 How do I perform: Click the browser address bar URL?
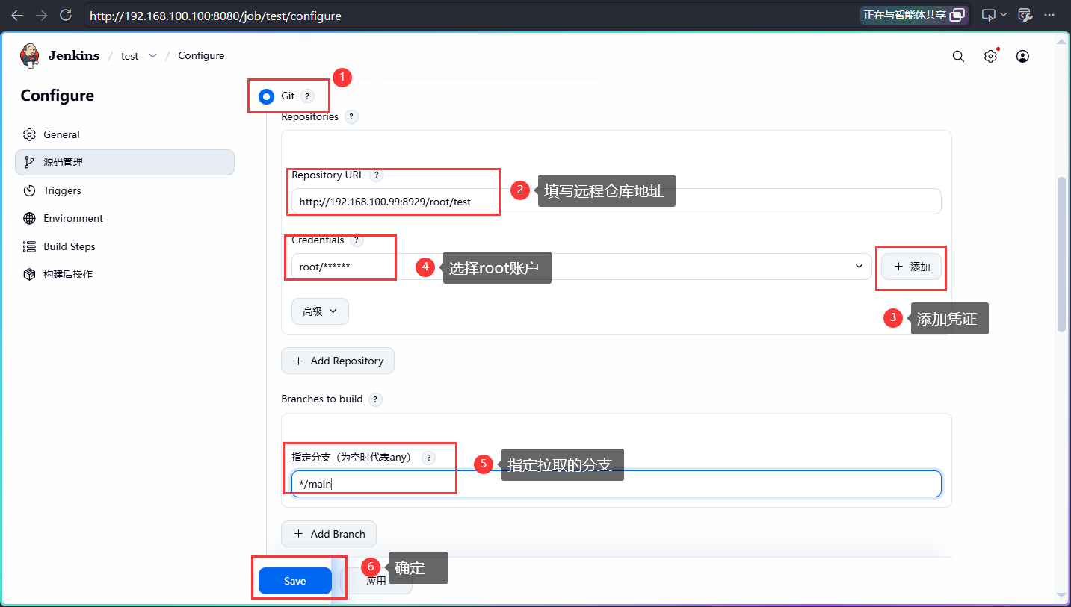tap(215, 15)
